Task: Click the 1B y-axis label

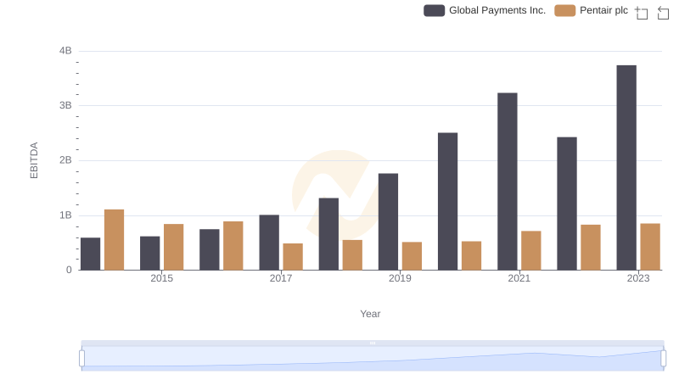Action: coord(65,215)
